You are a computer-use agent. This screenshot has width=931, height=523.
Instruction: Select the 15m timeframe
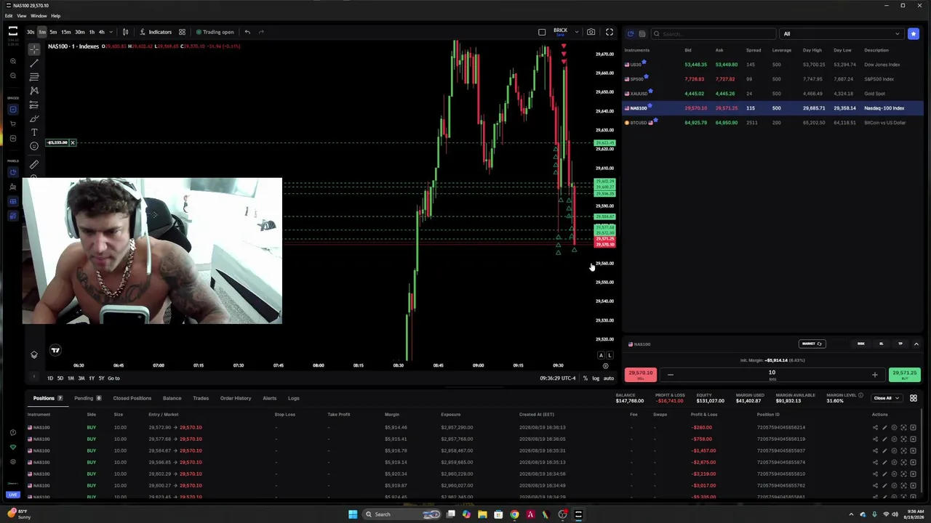tap(65, 32)
